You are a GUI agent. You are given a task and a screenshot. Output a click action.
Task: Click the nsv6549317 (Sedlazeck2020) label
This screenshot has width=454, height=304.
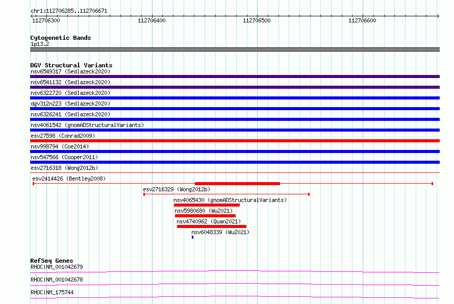coord(70,71)
